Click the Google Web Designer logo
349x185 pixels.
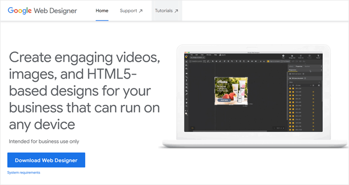pyautogui.click(x=42, y=10)
